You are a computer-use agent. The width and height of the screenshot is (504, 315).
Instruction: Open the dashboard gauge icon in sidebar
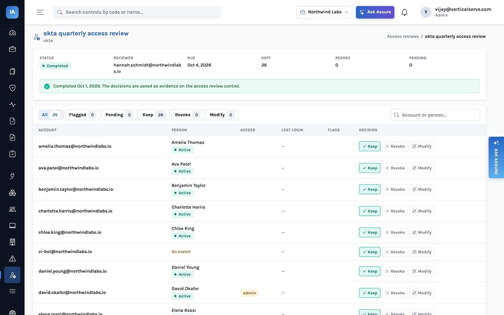12,33
